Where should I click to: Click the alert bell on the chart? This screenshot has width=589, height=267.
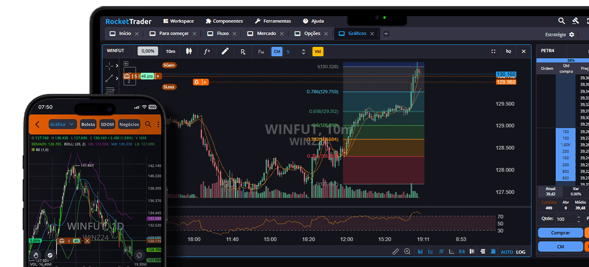point(196,82)
